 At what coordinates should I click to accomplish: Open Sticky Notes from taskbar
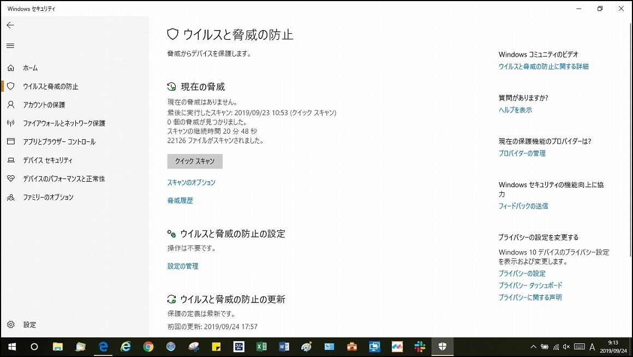click(216, 347)
